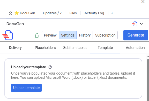Open the placeholders help link
Image resolution: width=149 pixels, height=101 pixels.
91,73
